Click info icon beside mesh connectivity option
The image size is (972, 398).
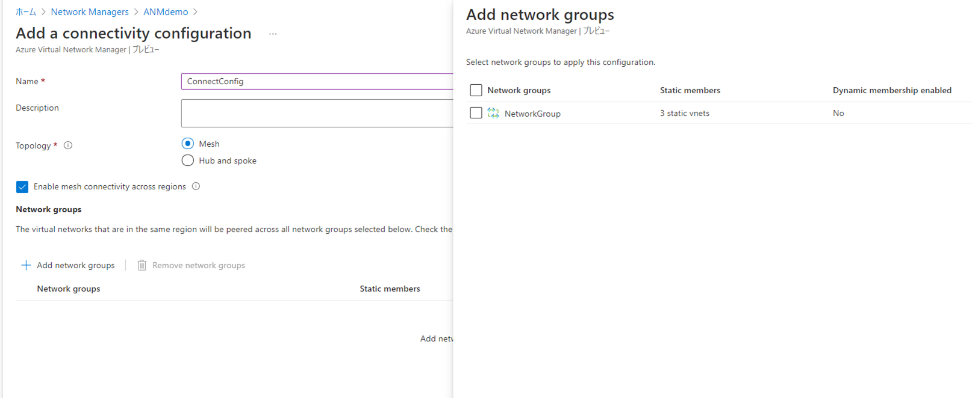click(x=196, y=186)
